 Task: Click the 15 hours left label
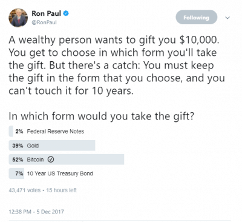point(62,190)
